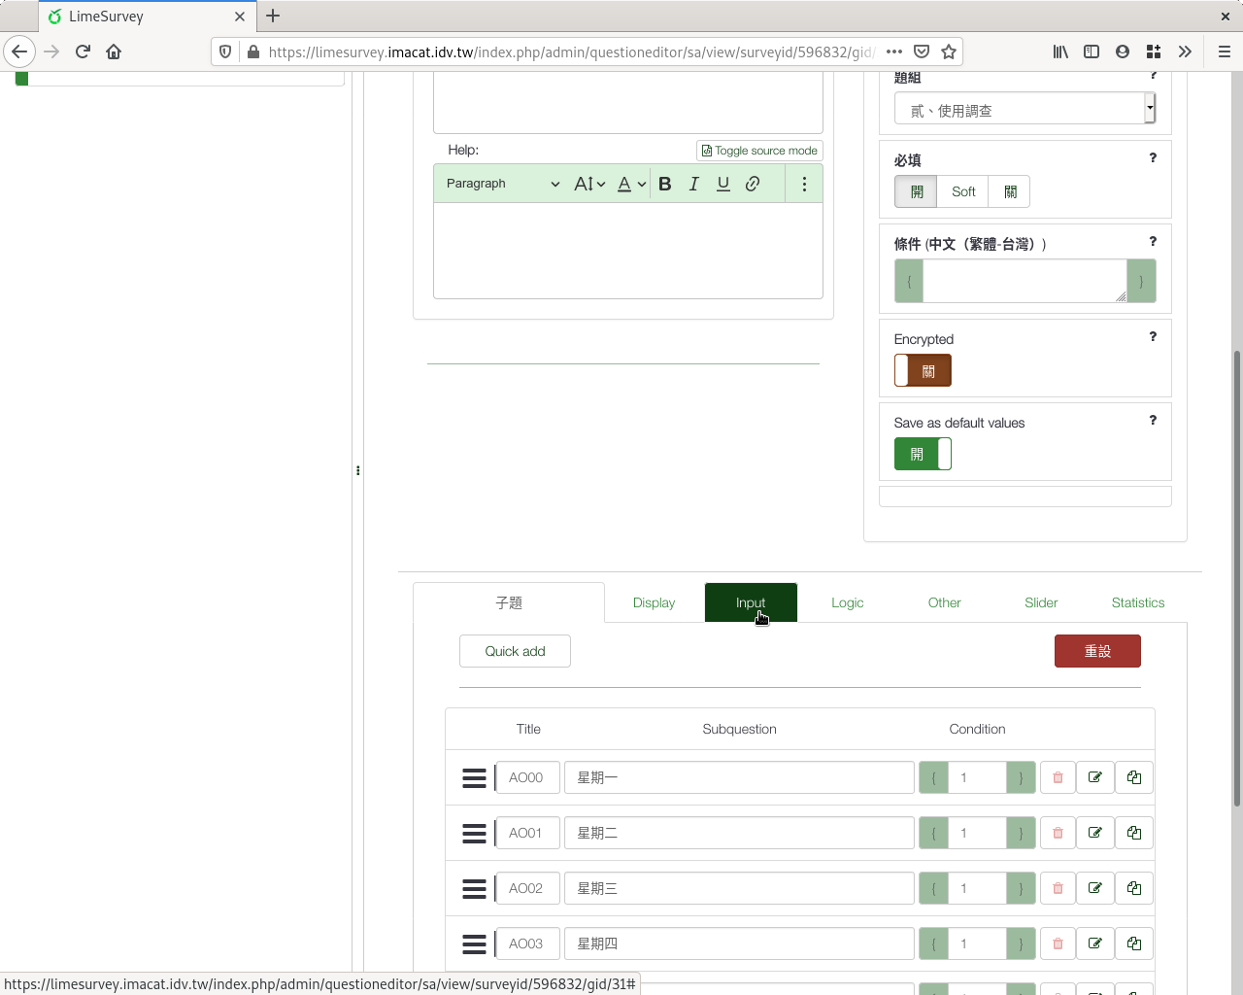Show help for 必填 setting

point(1153,157)
